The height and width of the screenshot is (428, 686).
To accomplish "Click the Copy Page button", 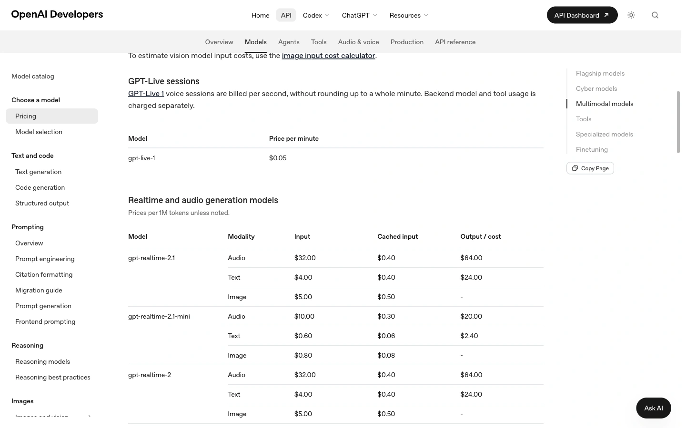I will (590, 168).
